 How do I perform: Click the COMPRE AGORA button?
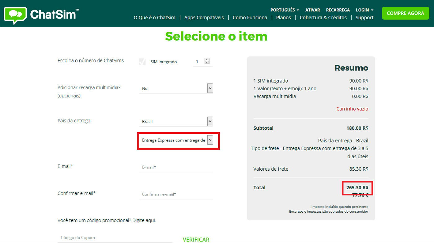click(x=405, y=13)
